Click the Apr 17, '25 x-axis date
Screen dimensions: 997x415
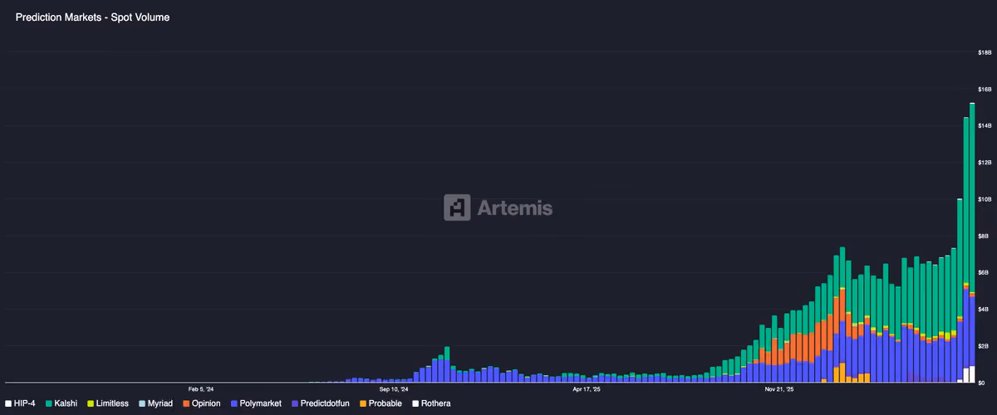(587, 388)
